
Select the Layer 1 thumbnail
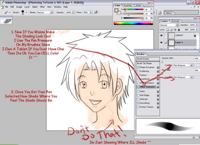(x=171, y=43)
